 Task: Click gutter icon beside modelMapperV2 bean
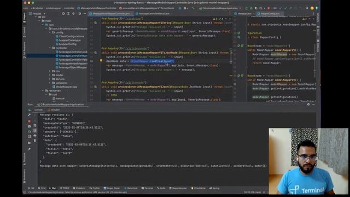coord(238,76)
